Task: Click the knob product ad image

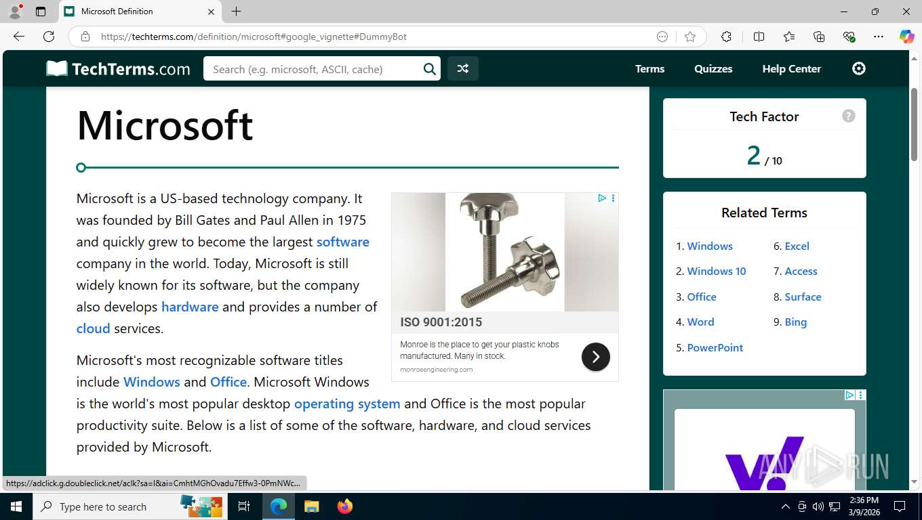Action: pyautogui.click(x=505, y=252)
